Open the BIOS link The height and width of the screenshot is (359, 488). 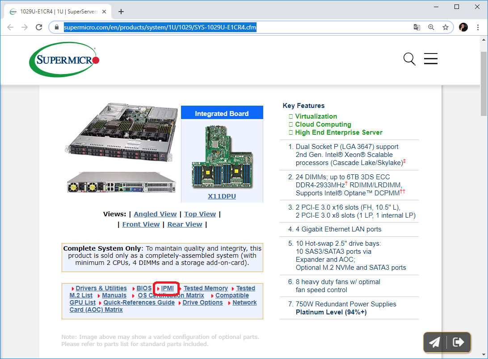[144, 288]
